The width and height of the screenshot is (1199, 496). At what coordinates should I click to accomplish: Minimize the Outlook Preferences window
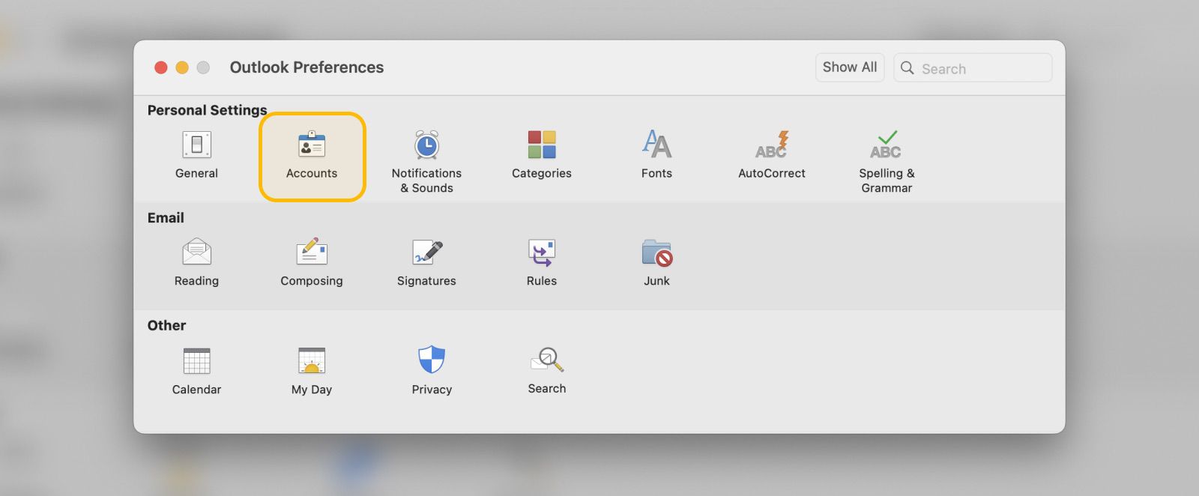pos(182,67)
